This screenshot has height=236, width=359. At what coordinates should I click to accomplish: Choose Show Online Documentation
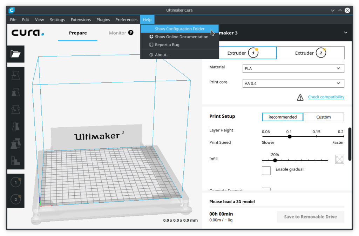179,37
